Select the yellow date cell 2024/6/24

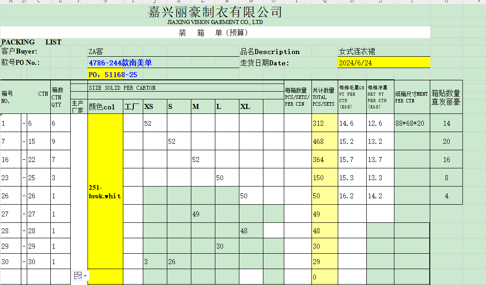384,63
